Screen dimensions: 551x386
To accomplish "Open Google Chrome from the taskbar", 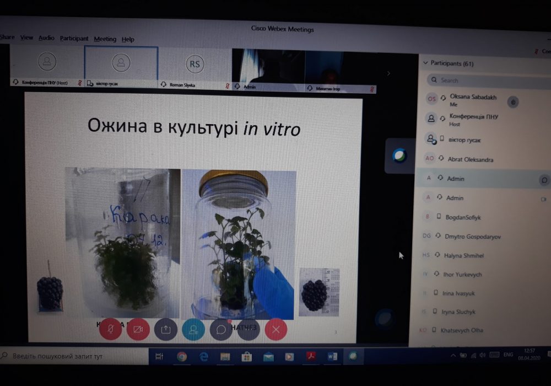I will [182, 357].
